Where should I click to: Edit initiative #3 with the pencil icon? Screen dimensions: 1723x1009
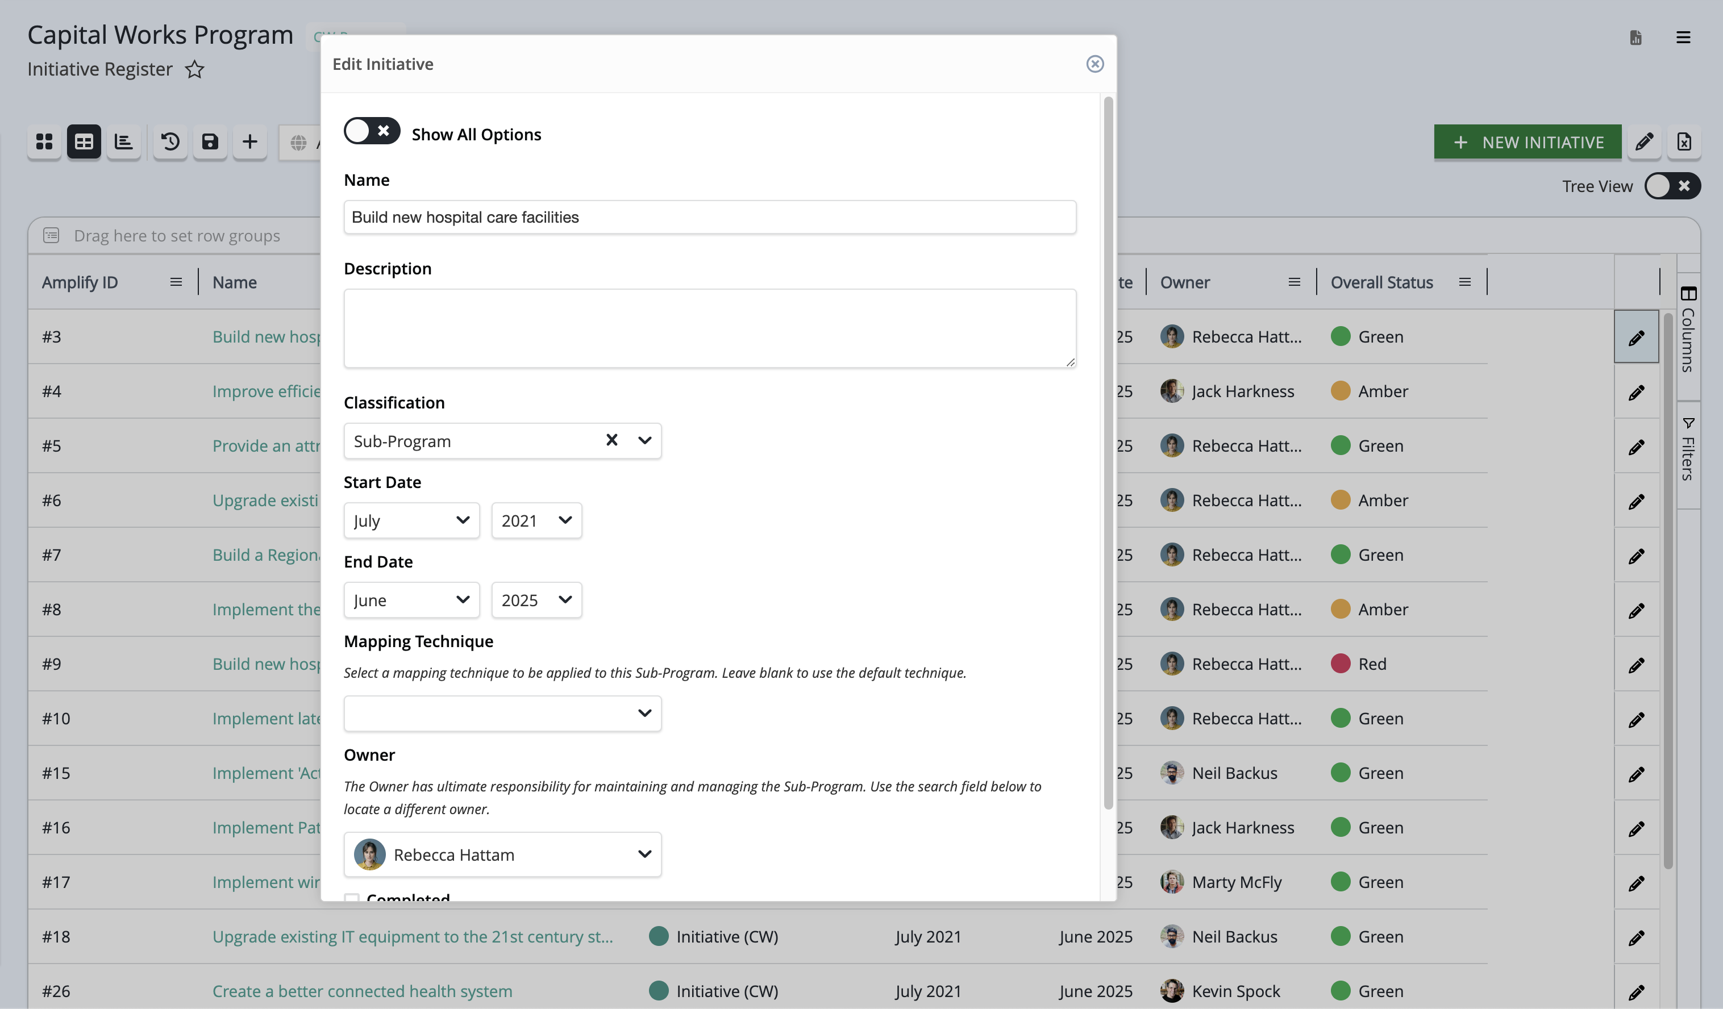click(x=1636, y=337)
